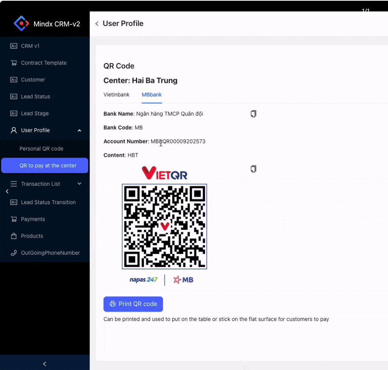Click the Lead Status Transition icon
The width and height of the screenshot is (388, 370).
pyautogui.click(x=14, y=202)
